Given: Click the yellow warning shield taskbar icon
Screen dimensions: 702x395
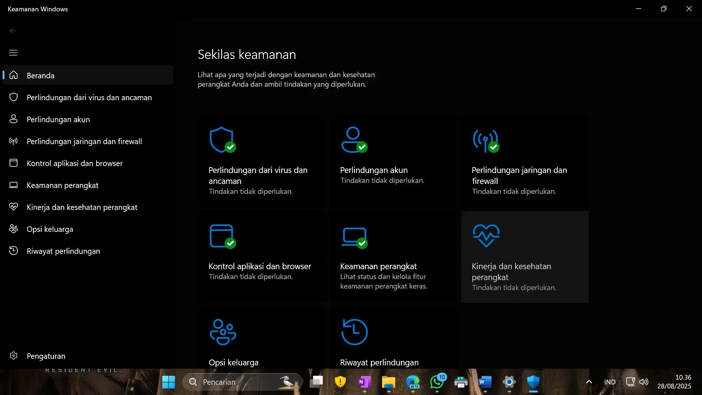Looking at the screenshot, I should click(x=340, y=382).
